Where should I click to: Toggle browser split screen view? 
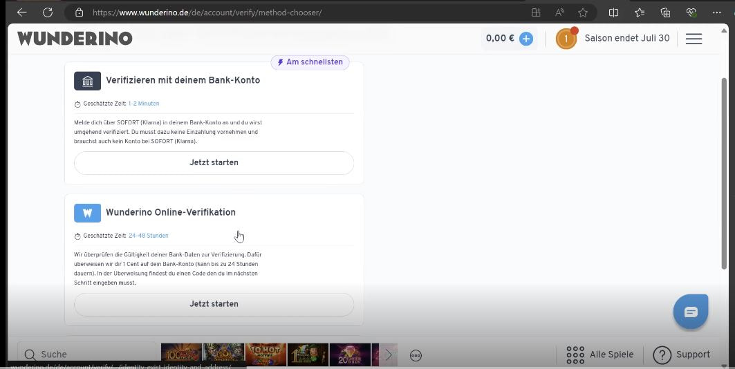coord(613,12)
